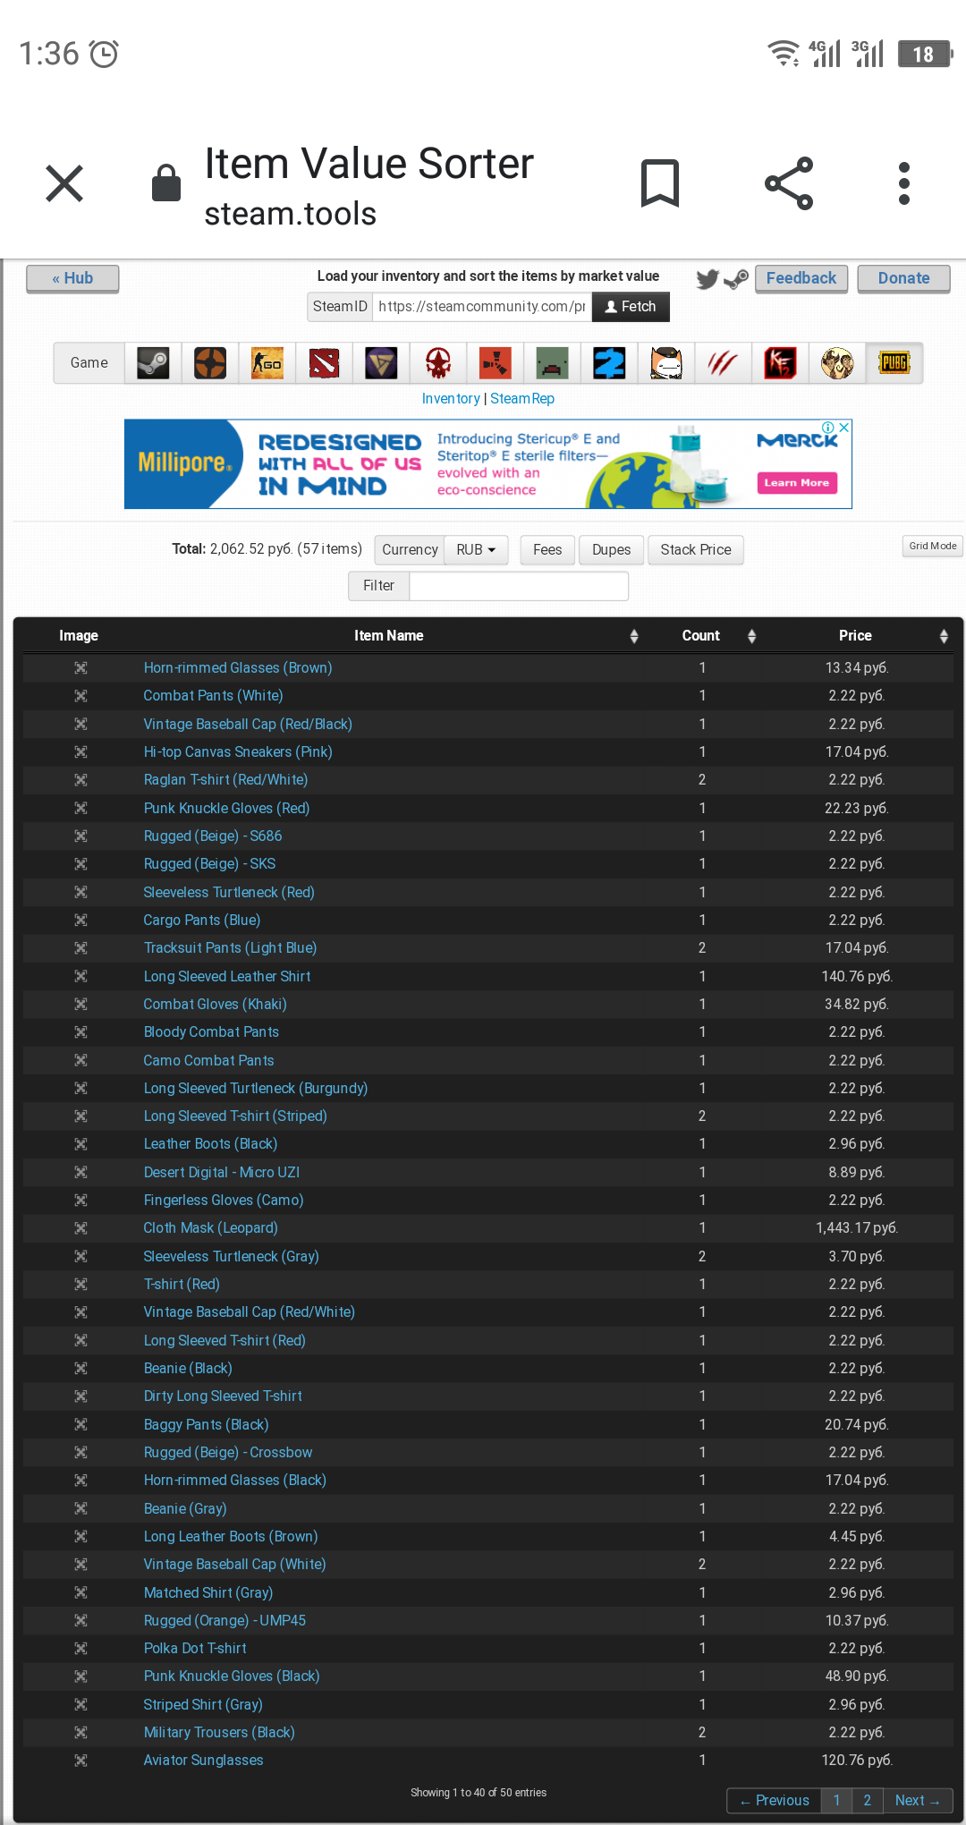Go to the Next page
The width and height of the screenshot is (966, 1825).
click(918, 1800)
